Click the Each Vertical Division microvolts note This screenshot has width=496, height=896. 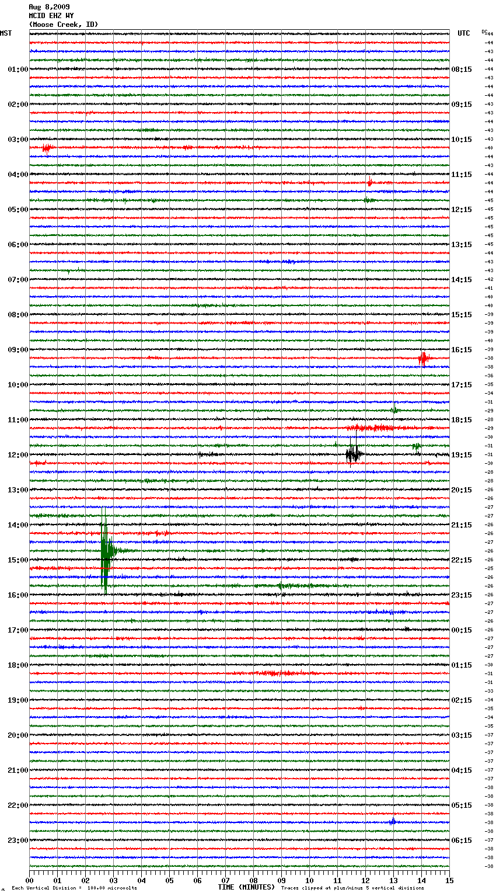pos(74,888)
